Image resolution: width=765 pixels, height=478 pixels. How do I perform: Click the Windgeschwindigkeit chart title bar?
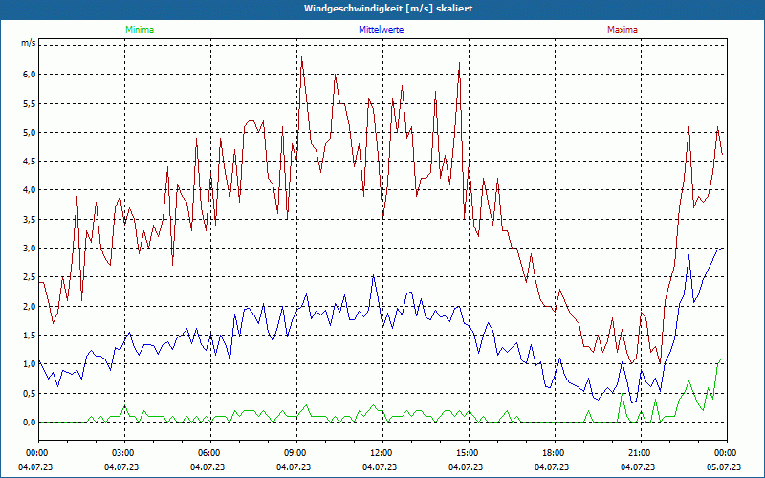pos(382,9)
